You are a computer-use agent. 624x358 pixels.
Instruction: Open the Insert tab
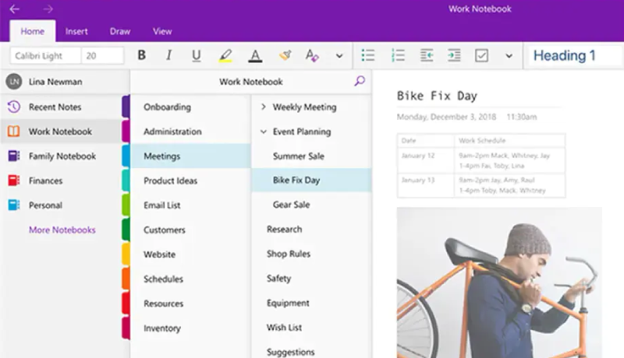pyautogui.click(x=76, y=31)
